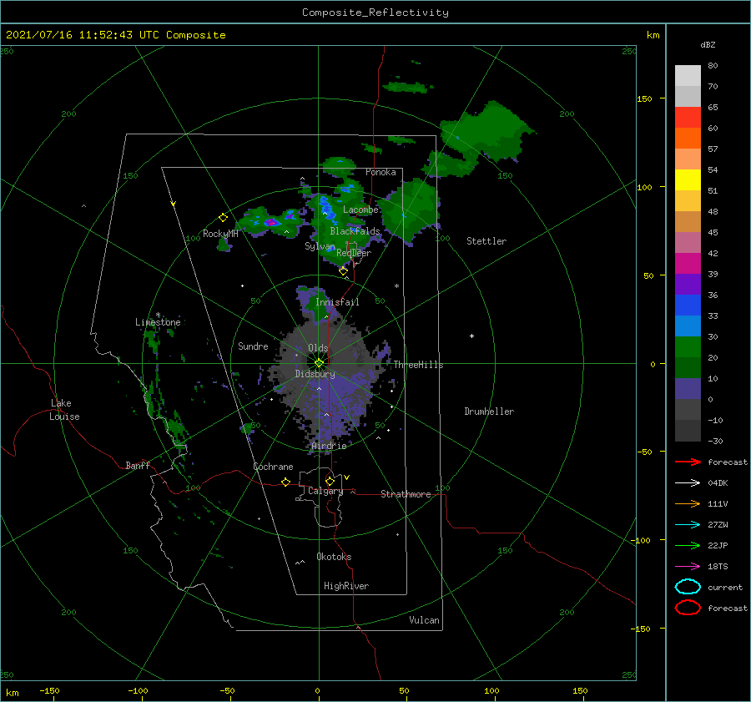
Task: Click the Limestone map label
Action: [158, 322]
